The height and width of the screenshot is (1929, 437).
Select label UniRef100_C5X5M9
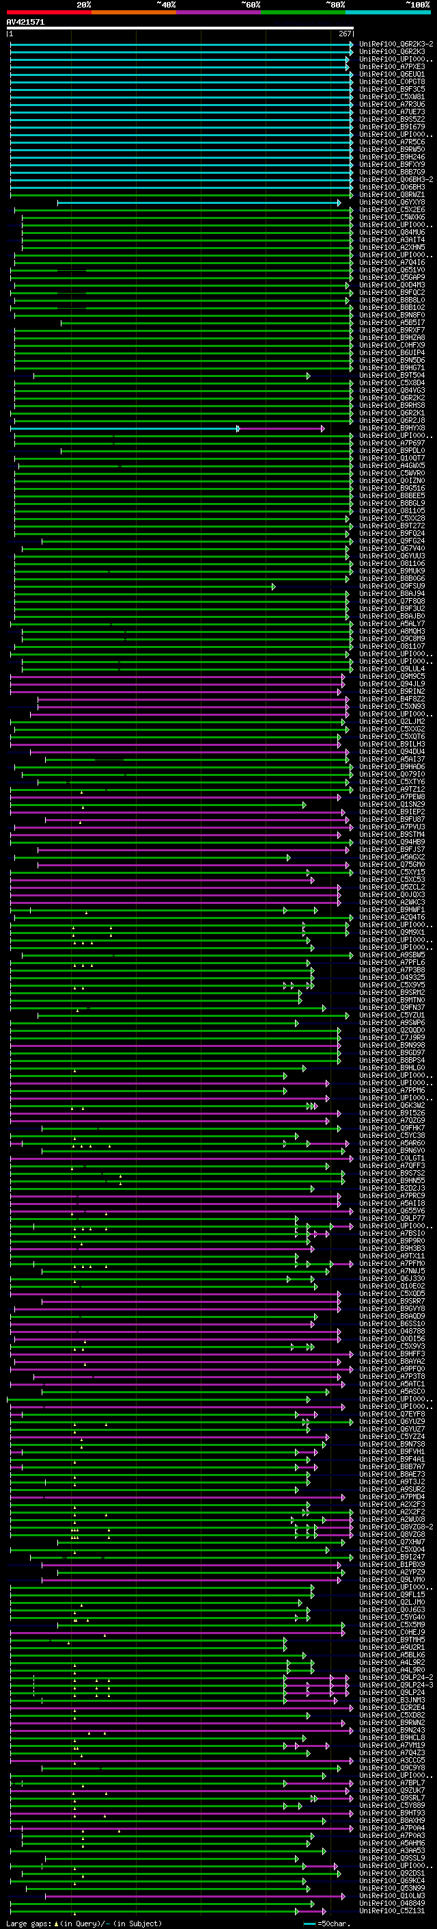(392, 1624)
